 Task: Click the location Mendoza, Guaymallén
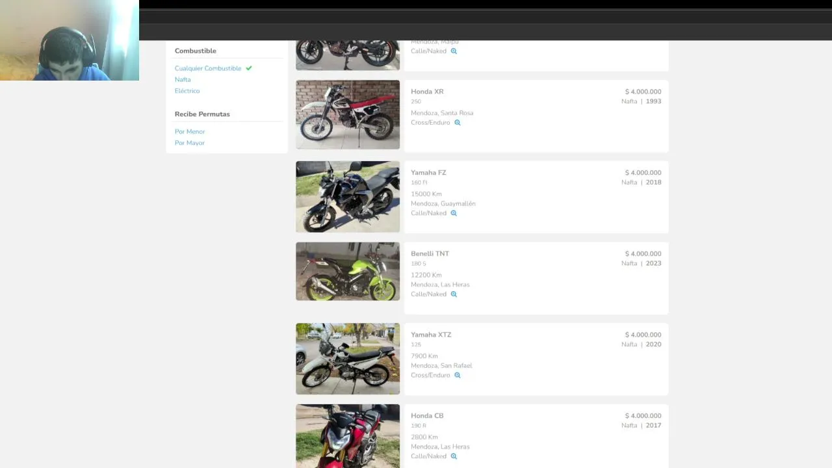[443, 203]
